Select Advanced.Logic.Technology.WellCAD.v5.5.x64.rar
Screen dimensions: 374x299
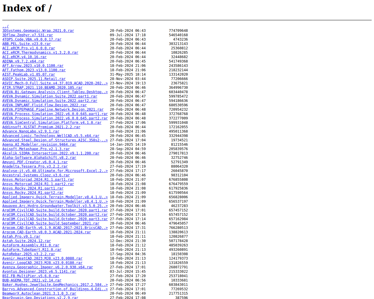click(51, 136)
